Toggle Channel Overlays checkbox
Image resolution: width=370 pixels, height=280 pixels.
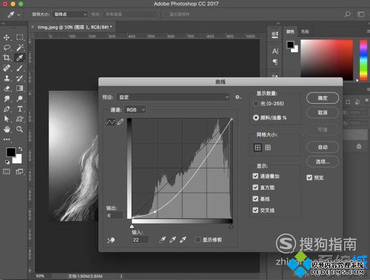coord(256,176)
